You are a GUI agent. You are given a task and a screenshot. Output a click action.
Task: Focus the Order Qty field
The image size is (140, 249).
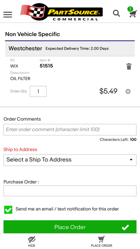click(x=38, y=91)
